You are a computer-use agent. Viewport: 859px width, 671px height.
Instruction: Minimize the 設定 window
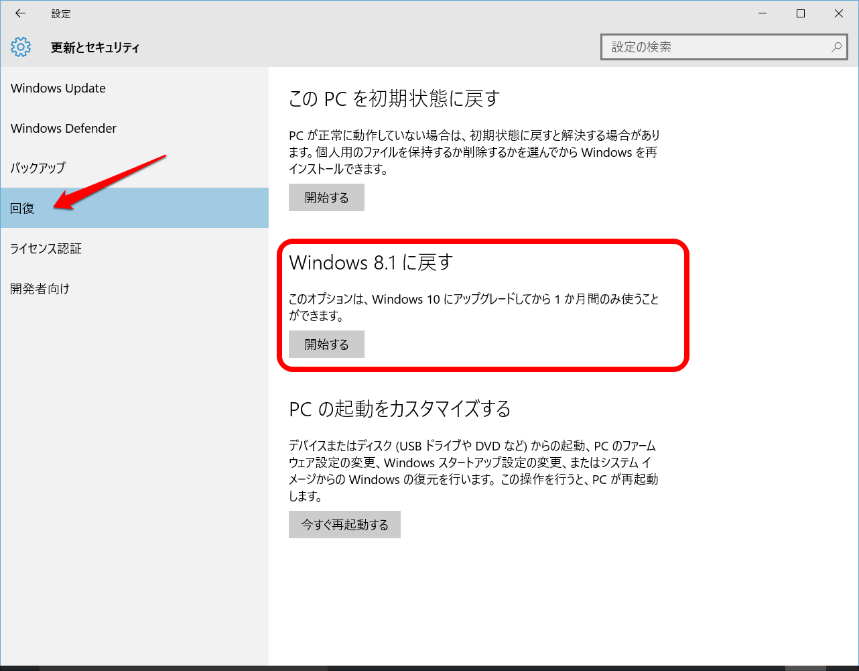coord(763,13)
